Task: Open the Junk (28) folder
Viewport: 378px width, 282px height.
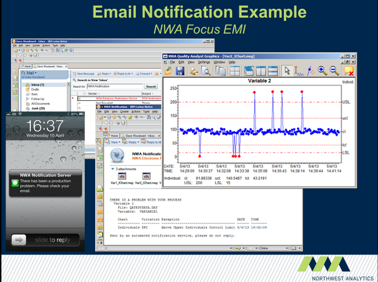Action: [x=38, y=109]
